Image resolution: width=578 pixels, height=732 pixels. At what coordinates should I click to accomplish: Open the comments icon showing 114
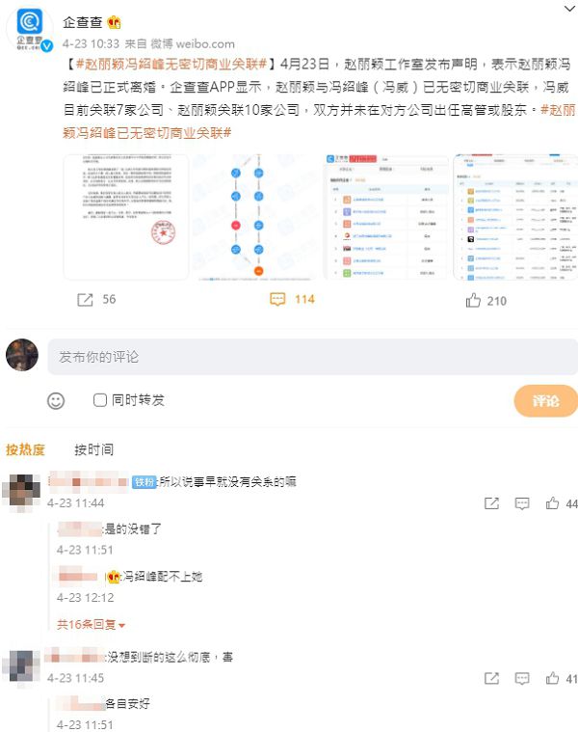(277, 299)
